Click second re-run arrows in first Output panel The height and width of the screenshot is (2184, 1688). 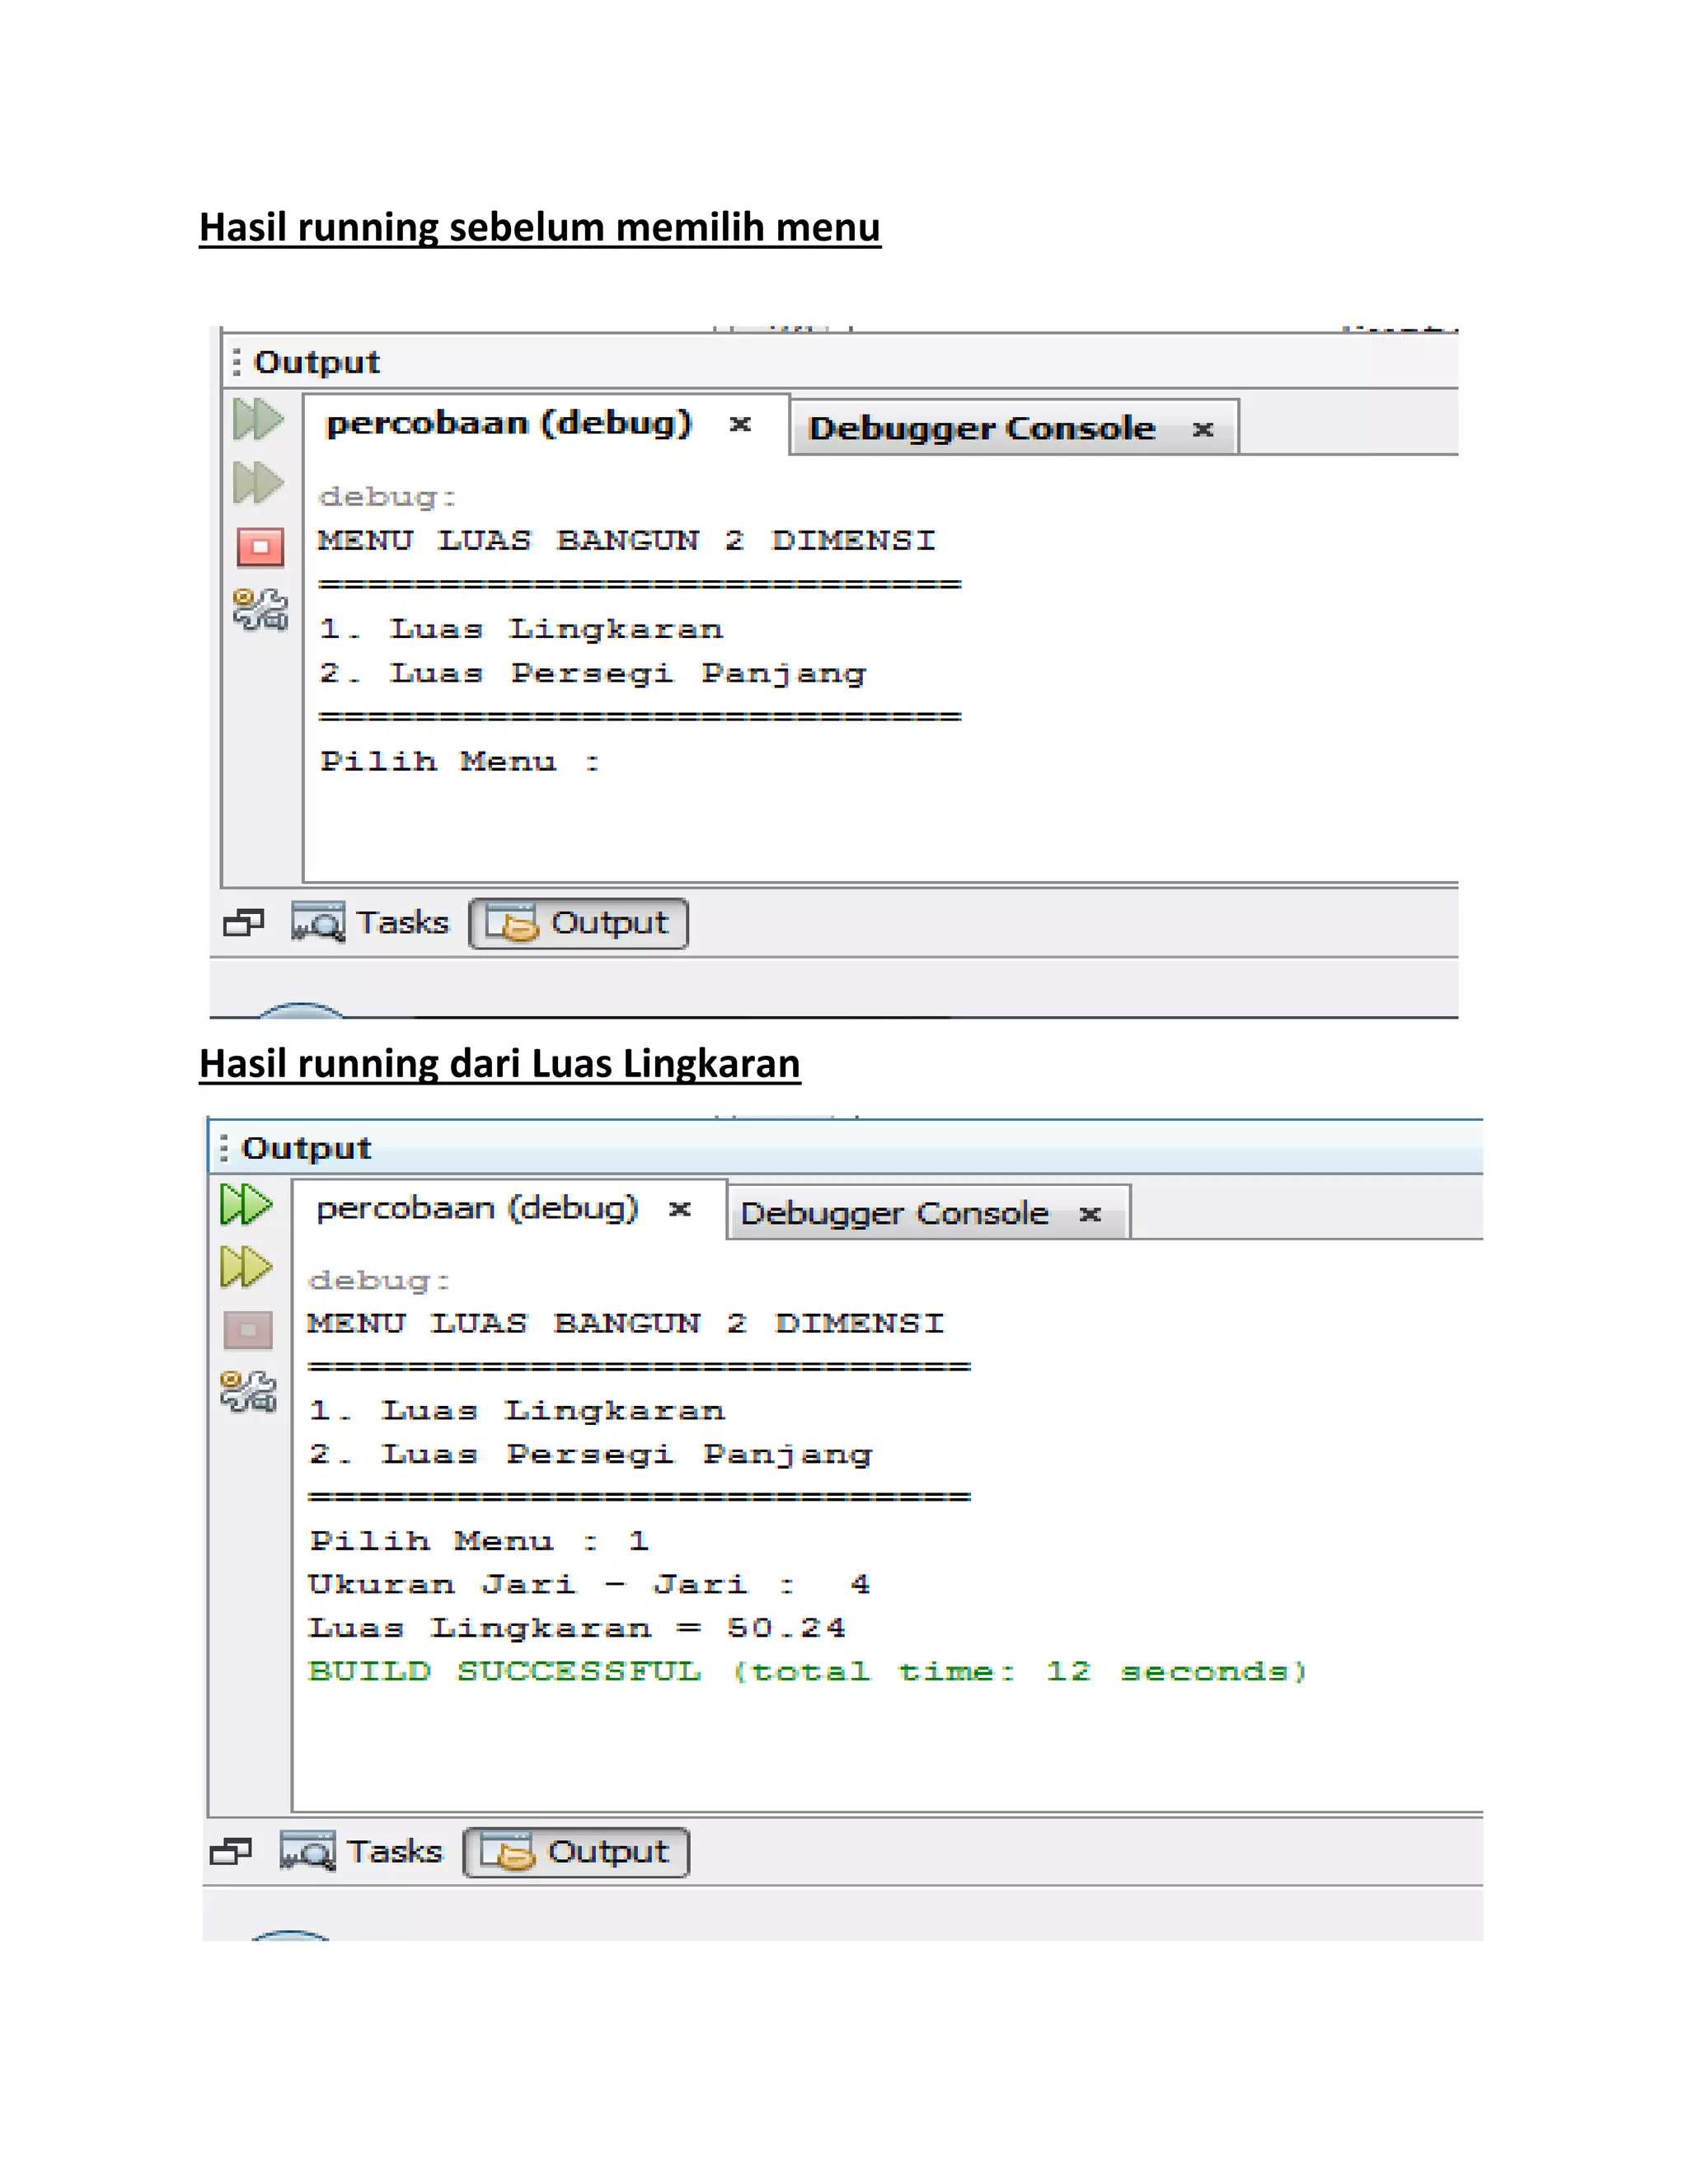pyautogui.click(x=258, y=483)
